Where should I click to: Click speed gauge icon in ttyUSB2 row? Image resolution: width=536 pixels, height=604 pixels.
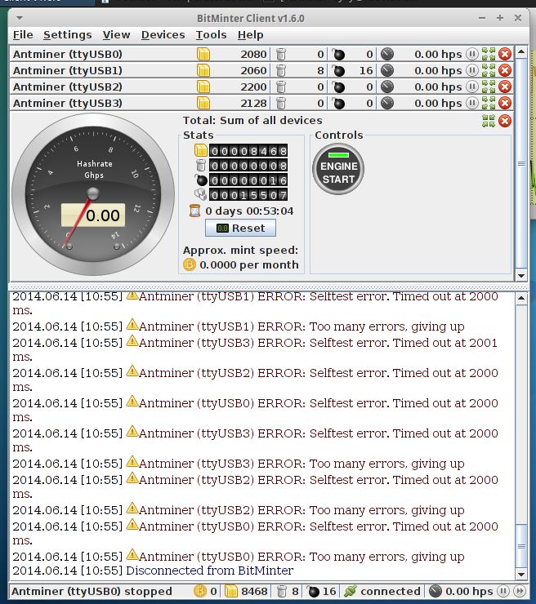(387, 87)
